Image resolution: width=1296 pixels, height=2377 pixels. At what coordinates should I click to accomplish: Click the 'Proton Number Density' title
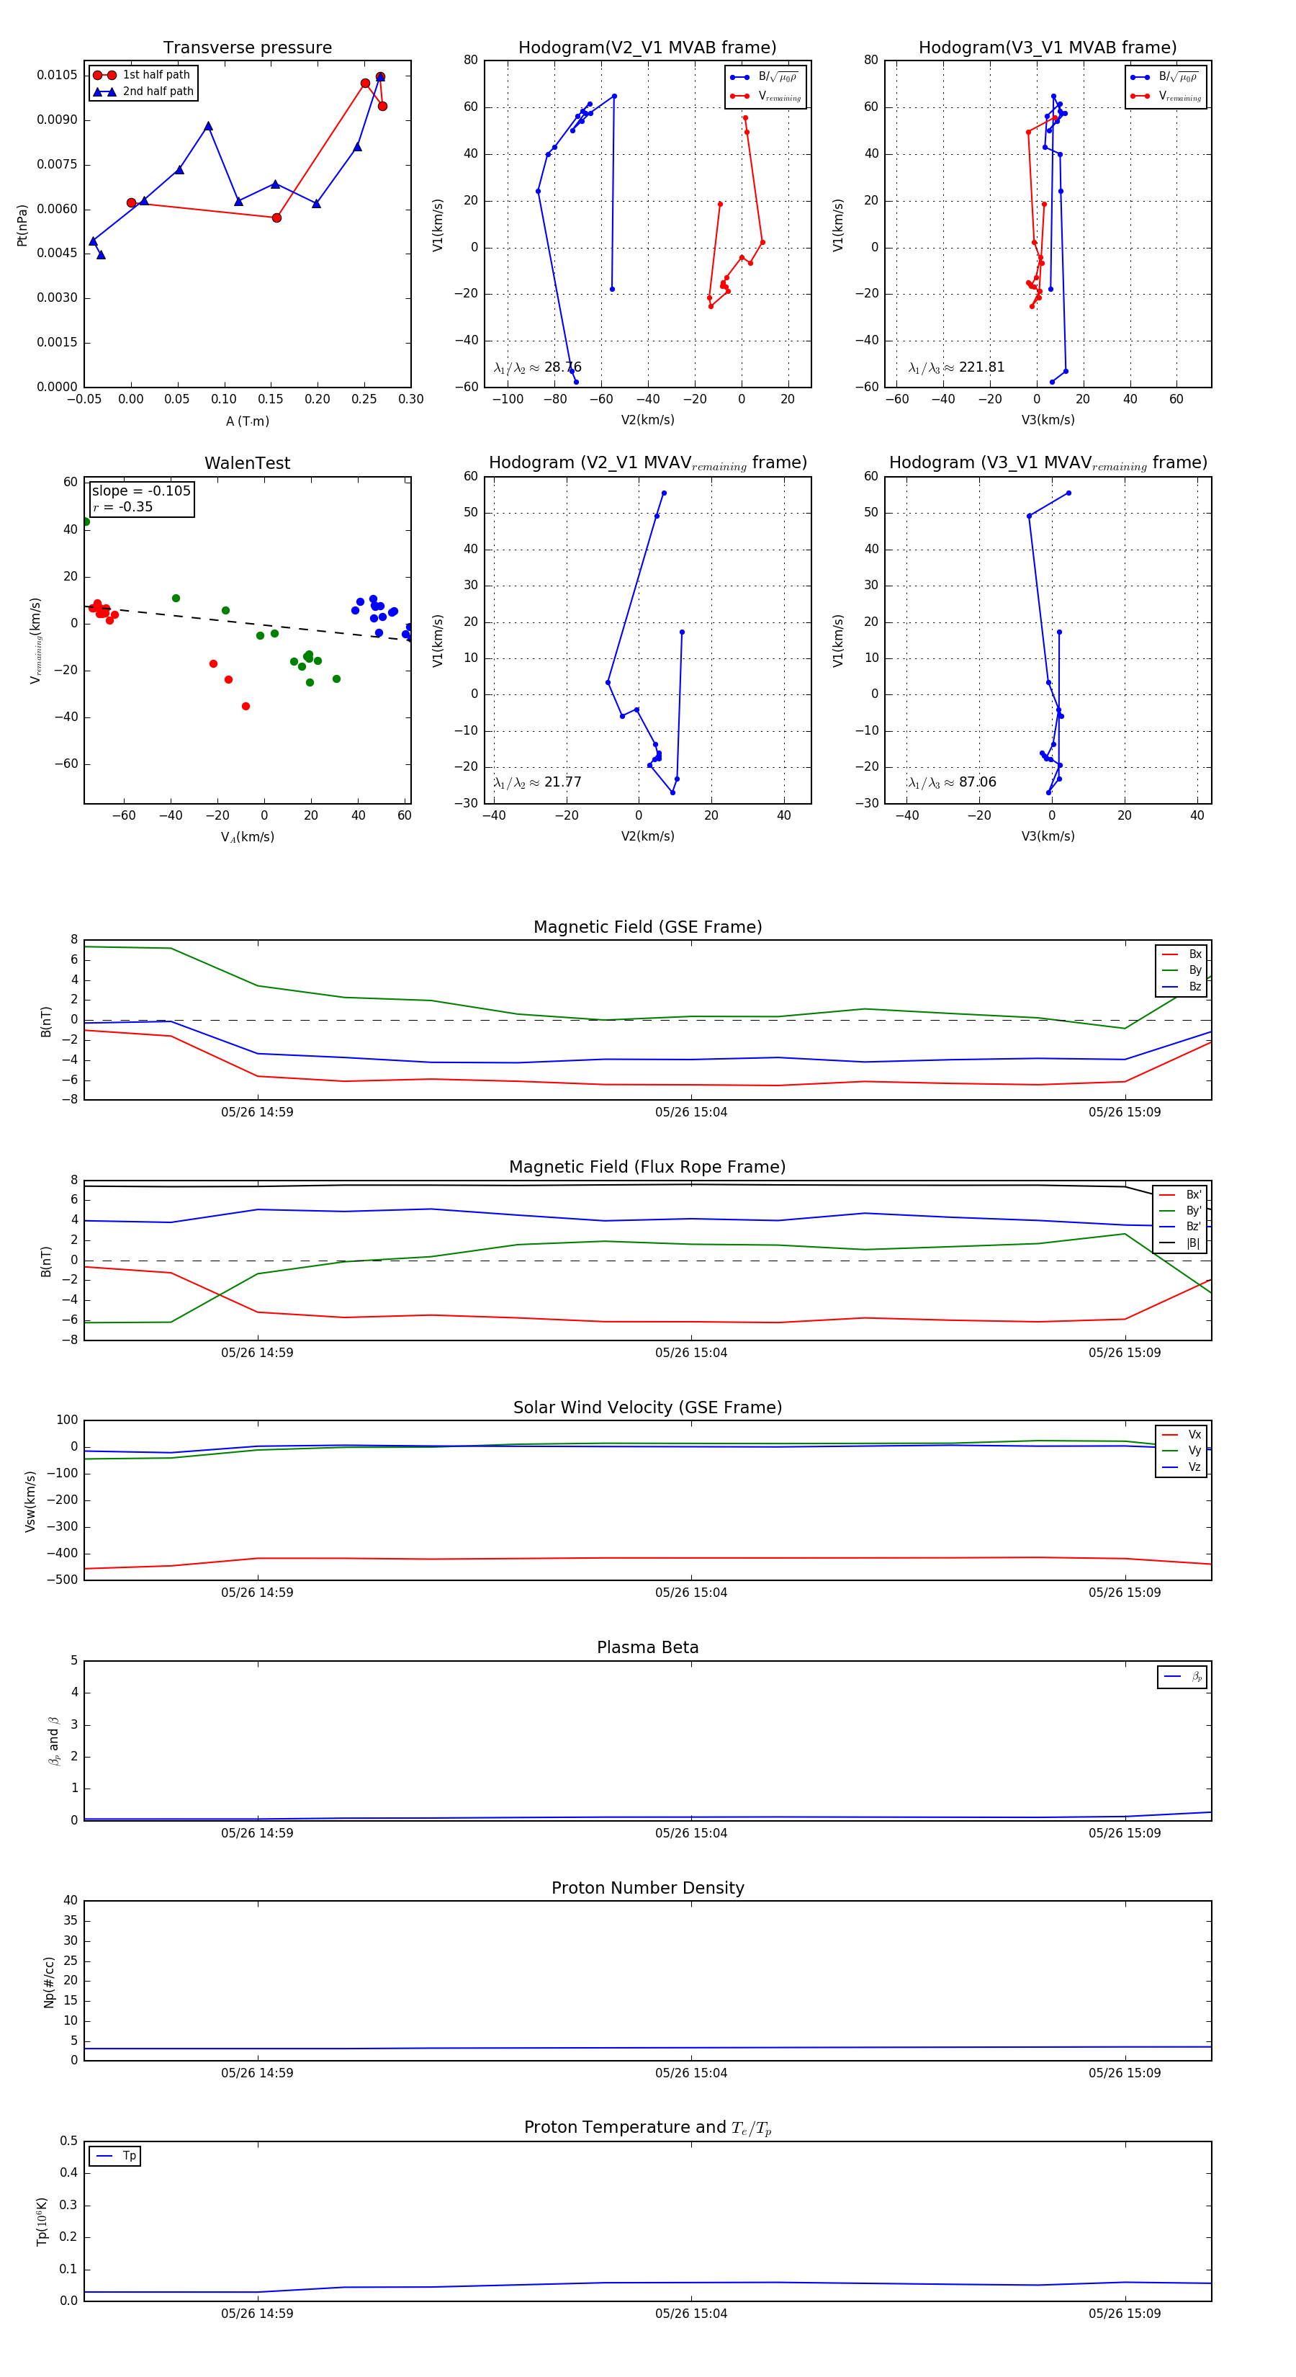coord(647,1888)
